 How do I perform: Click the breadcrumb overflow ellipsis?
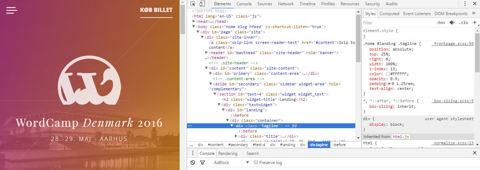(191, 145)
